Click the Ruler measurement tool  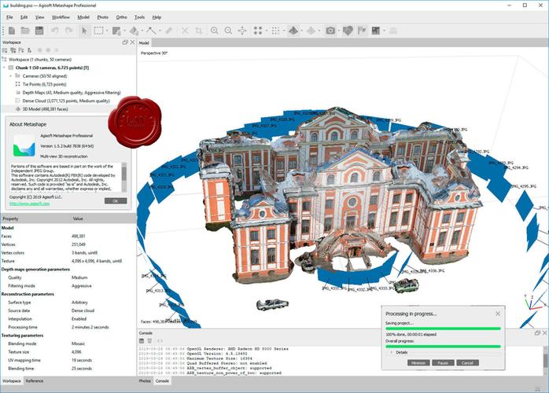pyautogui.click(x=168, y=31)
